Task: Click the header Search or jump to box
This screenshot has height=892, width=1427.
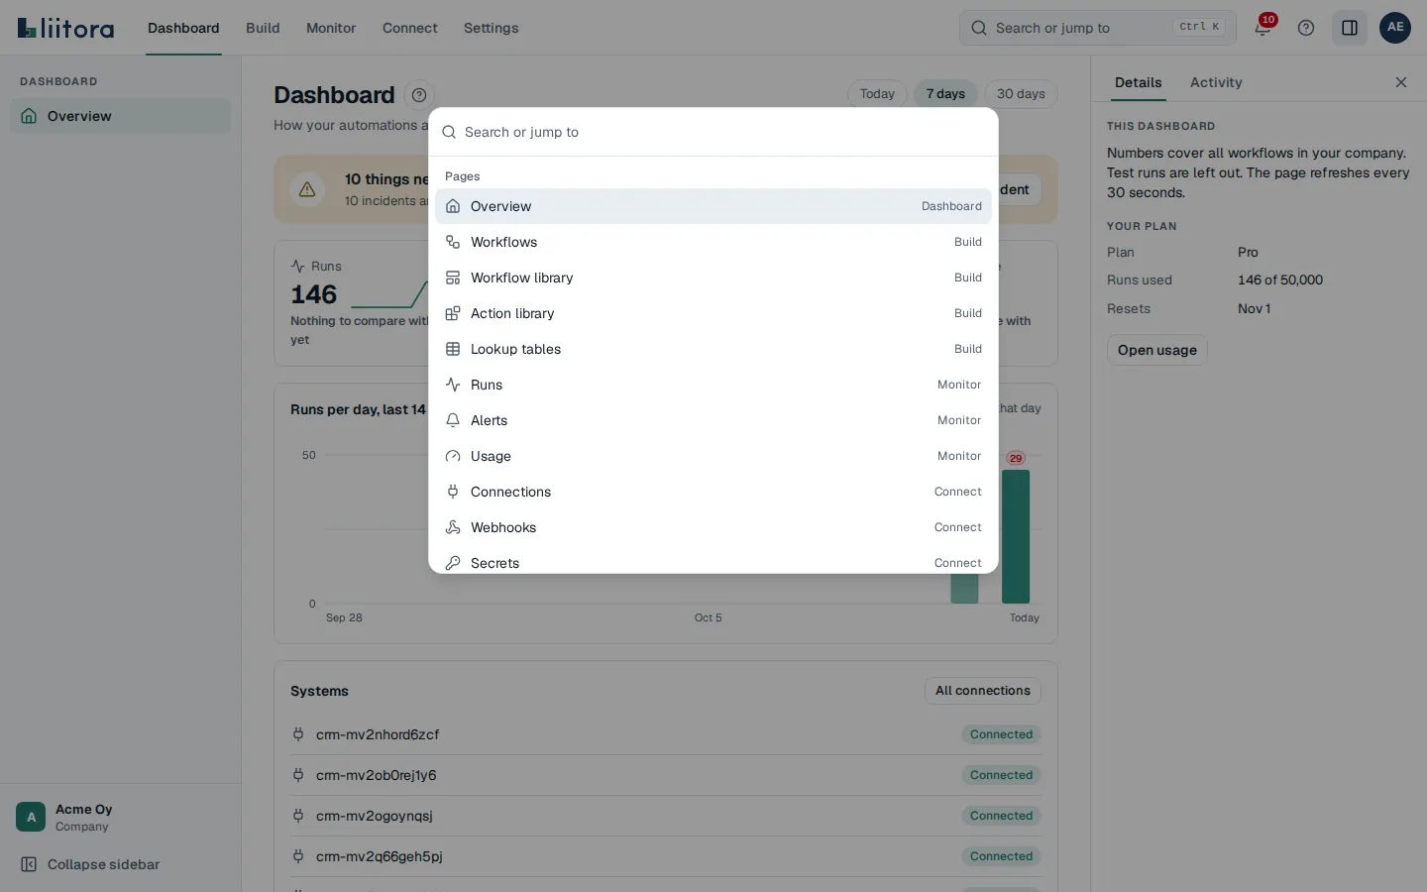Action: [x=1098, y=28]
